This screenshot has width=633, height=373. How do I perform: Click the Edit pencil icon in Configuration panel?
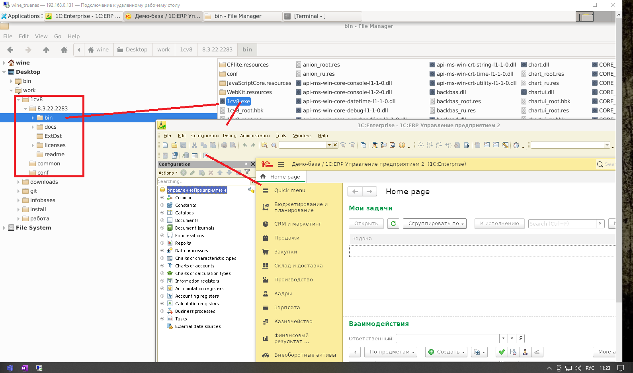point(193,173)
